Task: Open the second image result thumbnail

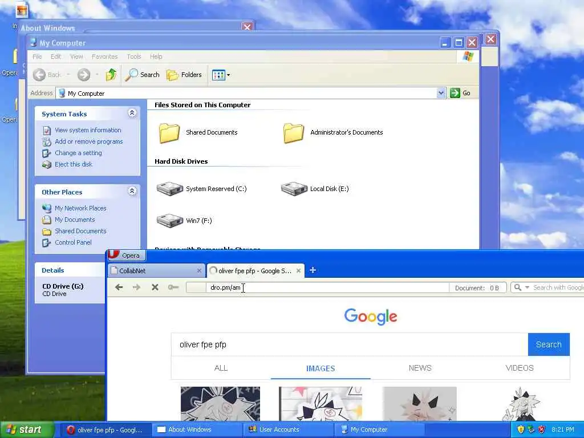Action: click(x=321, y=404)
